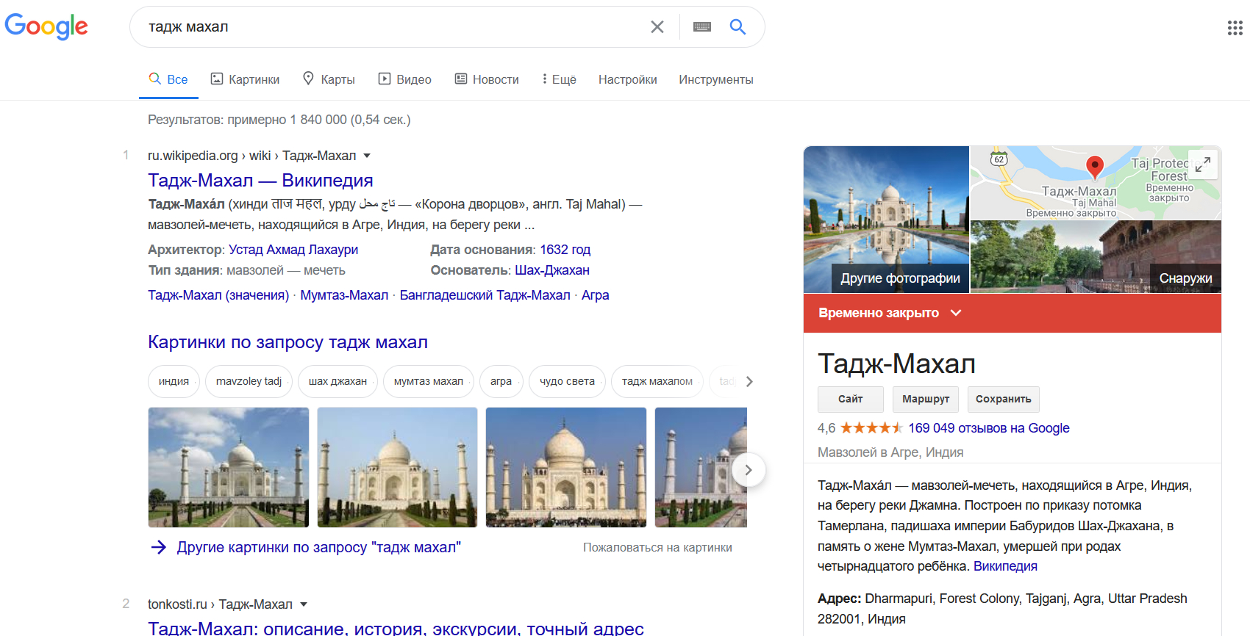
Task: Open the Снаружи street view photo
Action: point(1096,257)
